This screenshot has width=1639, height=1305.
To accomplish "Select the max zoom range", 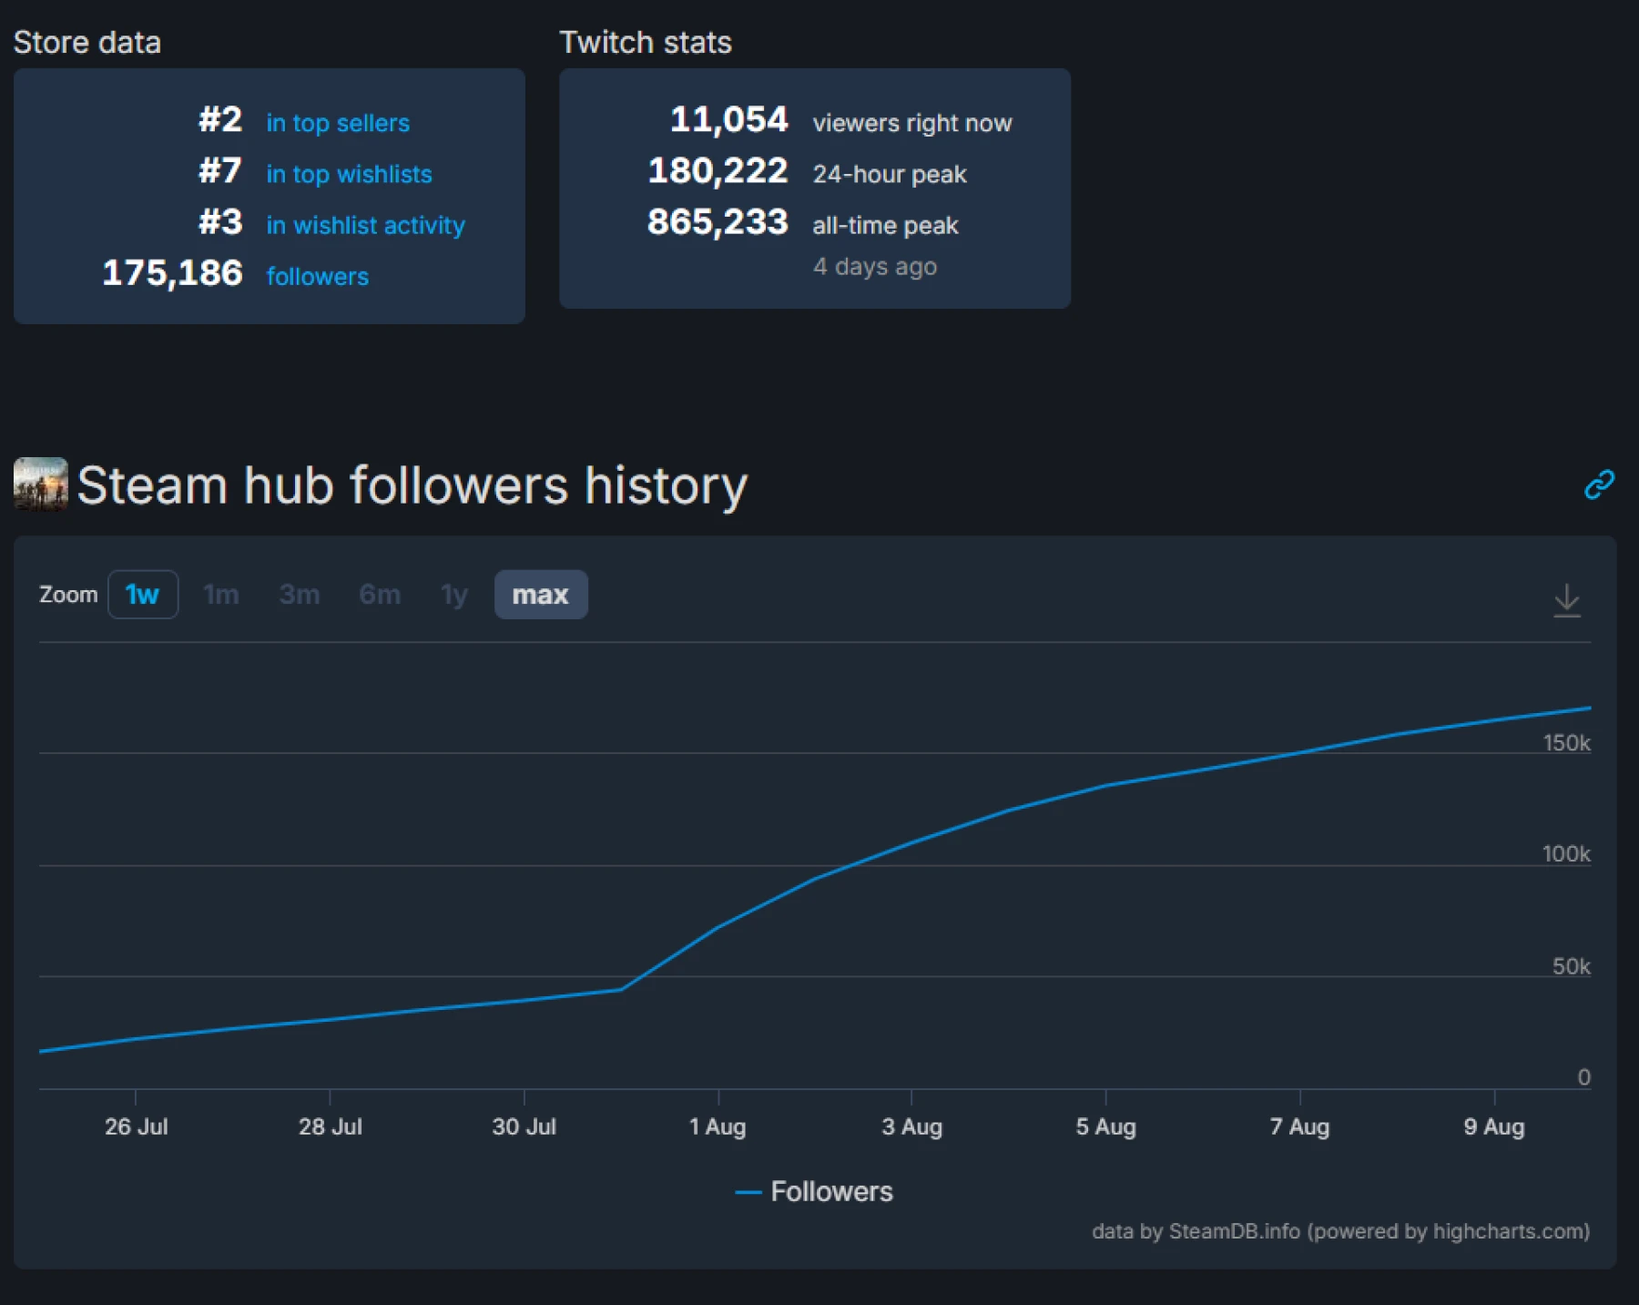I will [x=540, y=595].
